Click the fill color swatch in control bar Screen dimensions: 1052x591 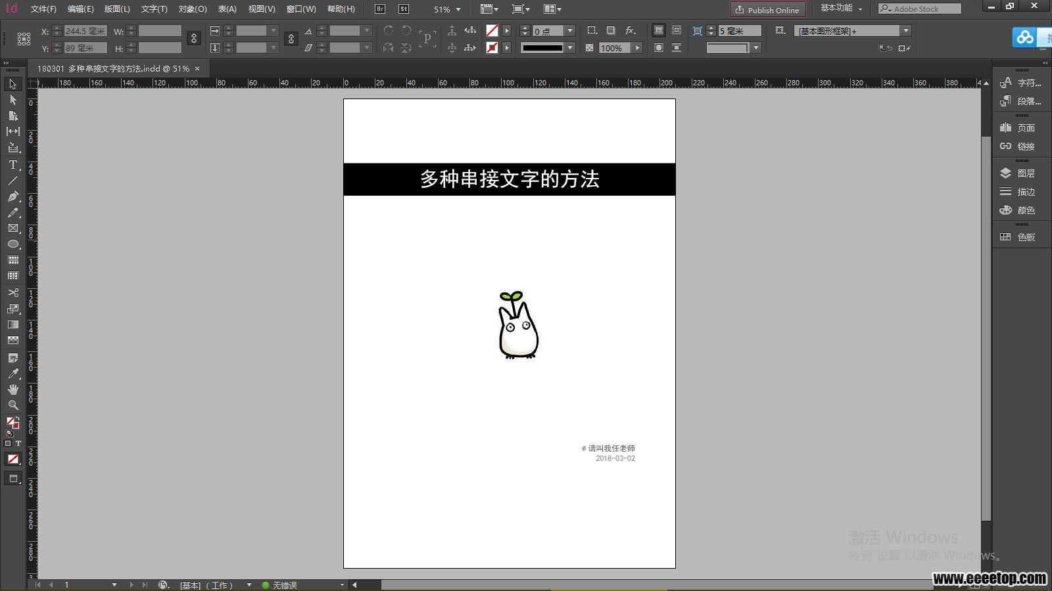(492, 31)
